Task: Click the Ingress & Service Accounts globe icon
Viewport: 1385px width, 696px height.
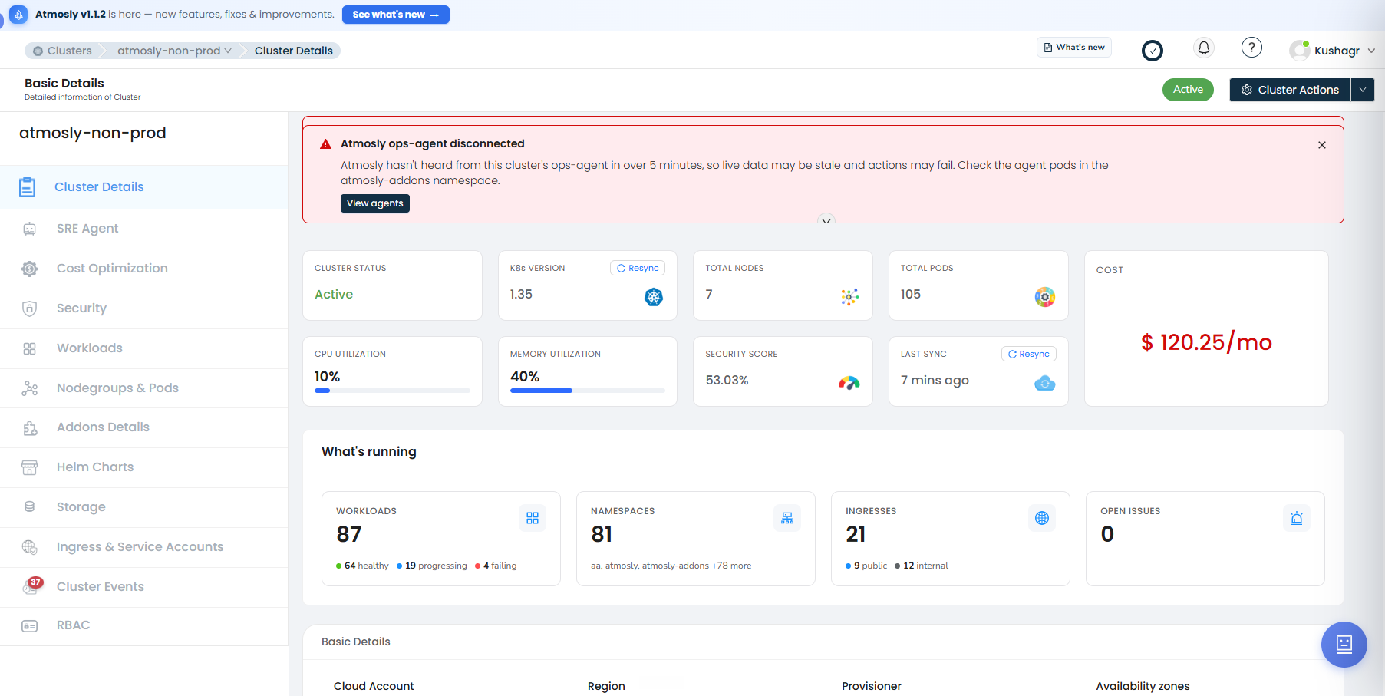Action: tap(30, 547)
